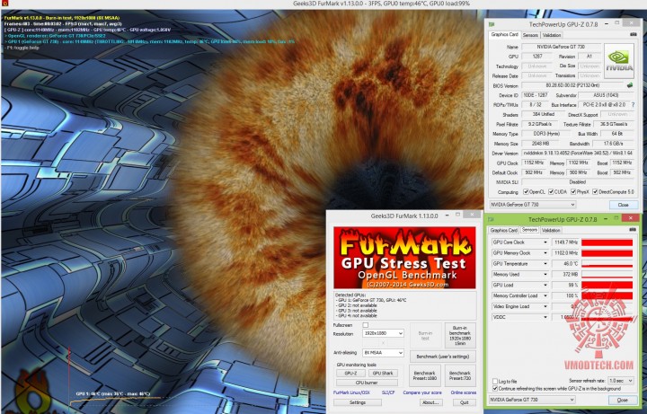This screenshot has width=647, height=414.
Task: Open the Memory Used sensor dropdown arrow
Action: (545, 275)
